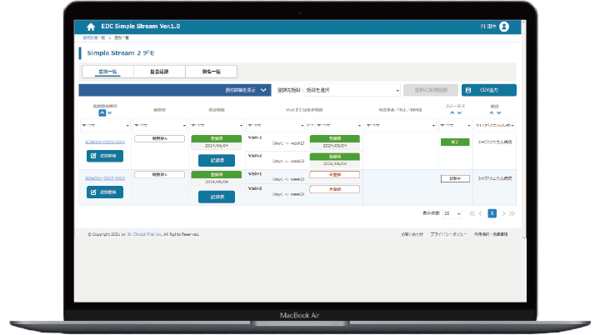Open the registration facility select dropdown
This screenshot has width=600, height=335.
[x=337, y=90]
